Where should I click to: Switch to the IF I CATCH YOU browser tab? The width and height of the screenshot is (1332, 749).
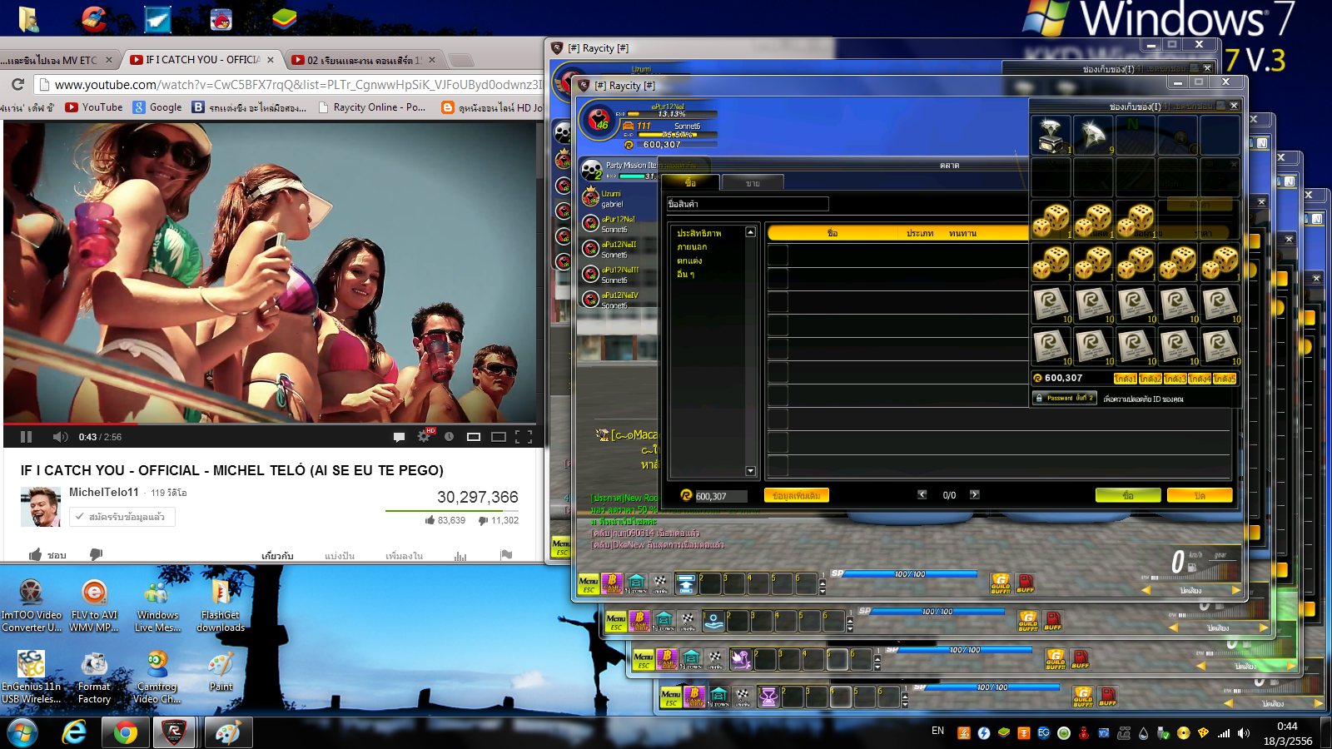point(201,60)
